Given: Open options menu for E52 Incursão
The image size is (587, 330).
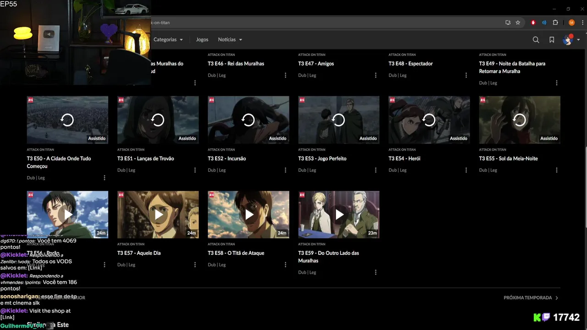Looking at the screenshot, I should pyautogui.click(x=285, y=170).
